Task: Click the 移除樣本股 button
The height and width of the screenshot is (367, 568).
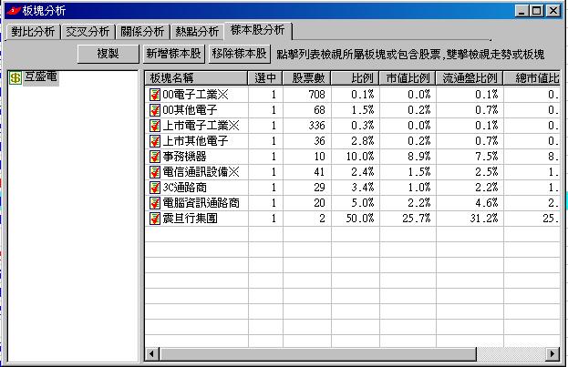Action: pos(240,54)
